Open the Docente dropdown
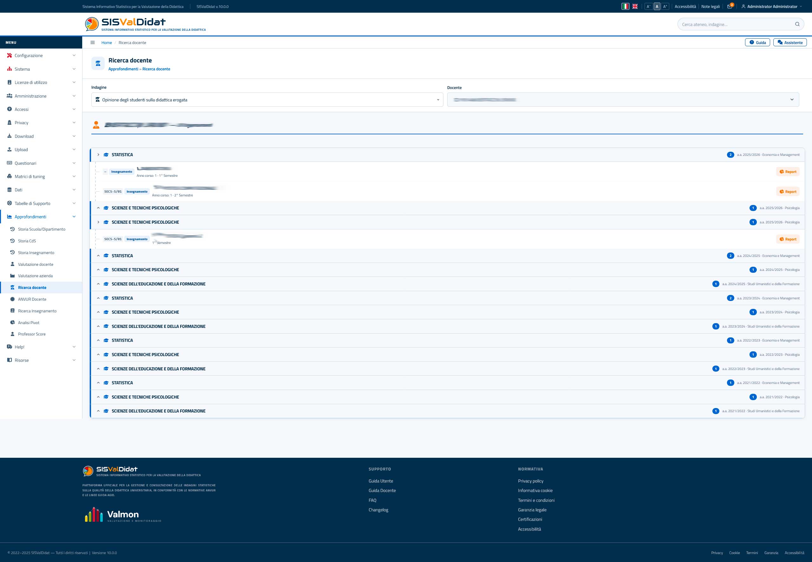Screen dimensions: 812x562 tap(623, 100)
